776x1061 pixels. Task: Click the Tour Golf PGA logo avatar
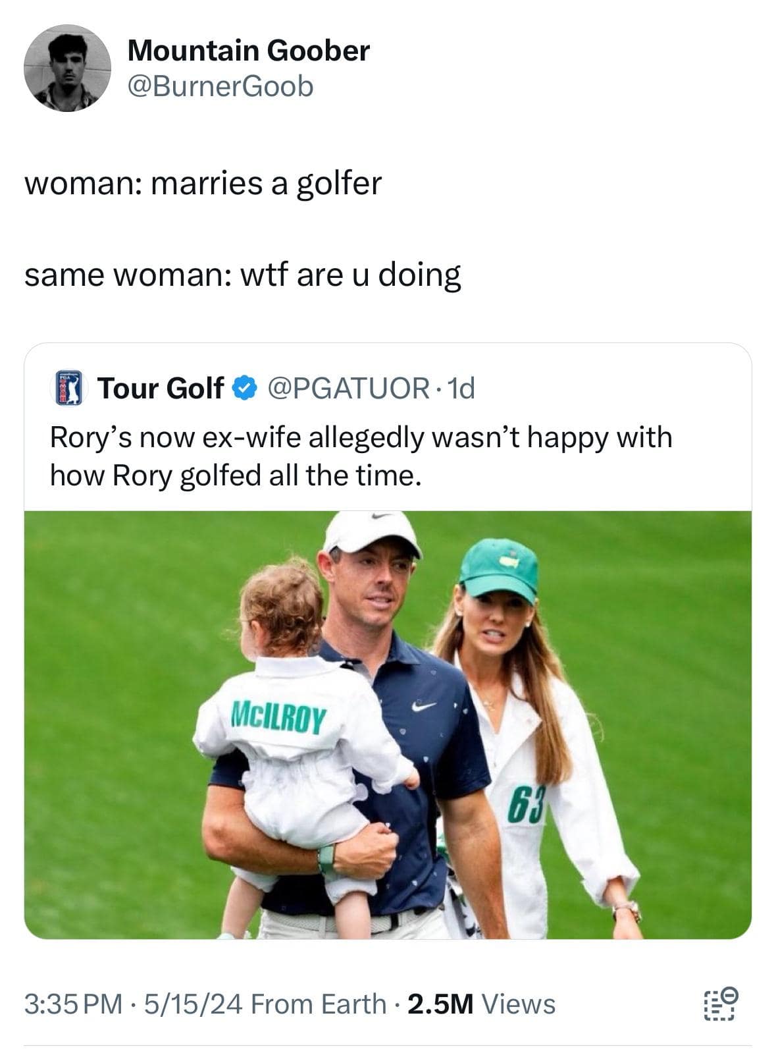pos(69,388)
